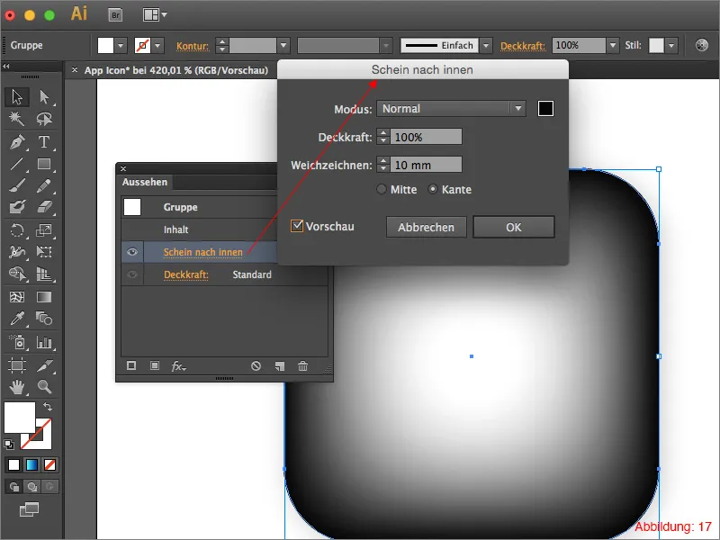Select the Selection tool (black arrow)
Viewport: 720px width, 540px height.
point(17,97)
